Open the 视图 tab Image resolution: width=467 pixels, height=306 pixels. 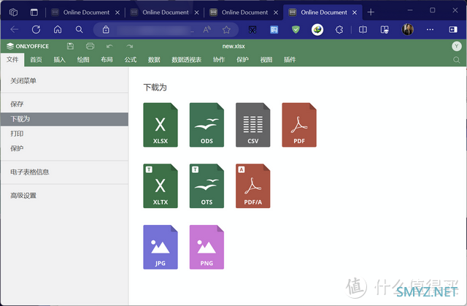[x=266, y=60]
